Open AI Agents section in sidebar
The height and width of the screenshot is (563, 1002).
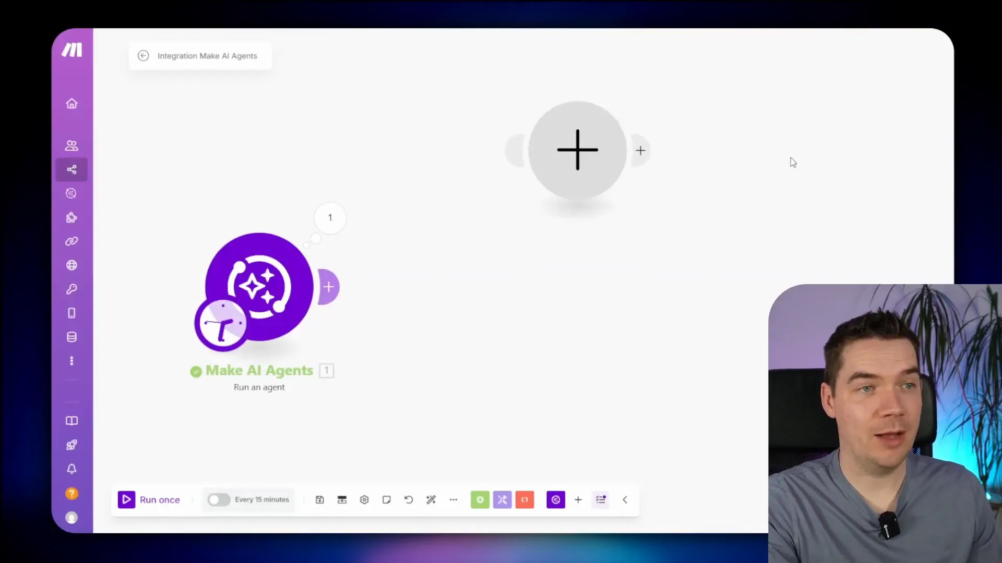coord(72,193)
